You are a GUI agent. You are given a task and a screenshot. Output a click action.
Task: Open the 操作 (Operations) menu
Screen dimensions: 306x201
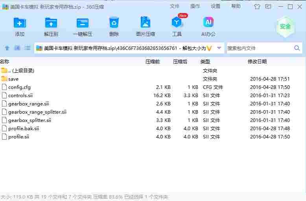195,6
